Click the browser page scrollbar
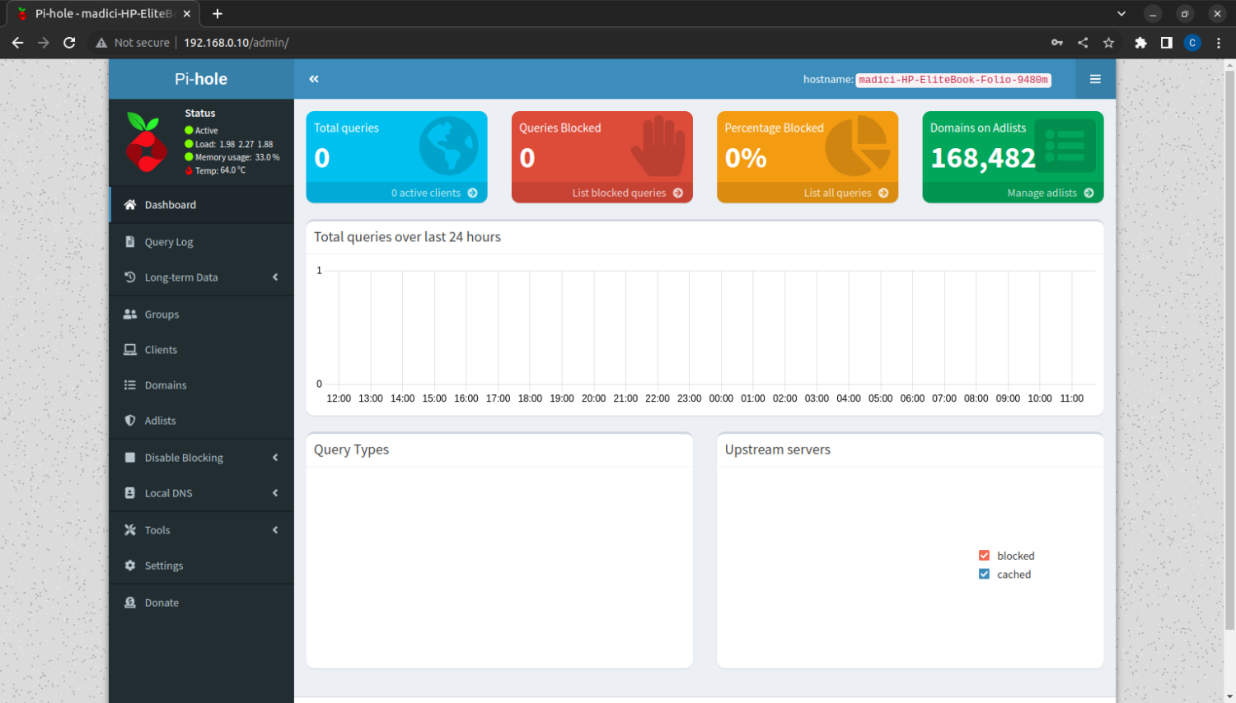 coord(1229,351)
